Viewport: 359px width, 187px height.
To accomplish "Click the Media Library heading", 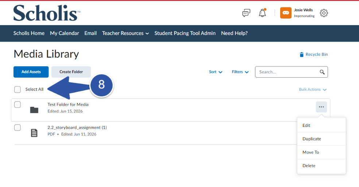I will [x=46, y=54].
